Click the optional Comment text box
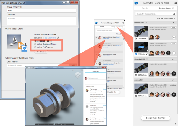Image resolution: width=178 pixels, height=126 pixels. (x=41, y=21)
